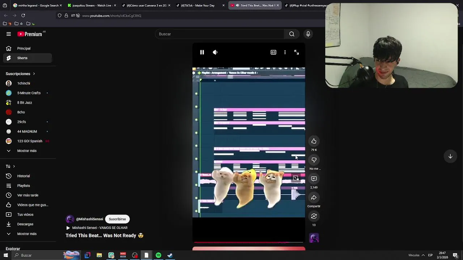Open the browser tab manager icon
463x260 pixels.
[5, 5]
